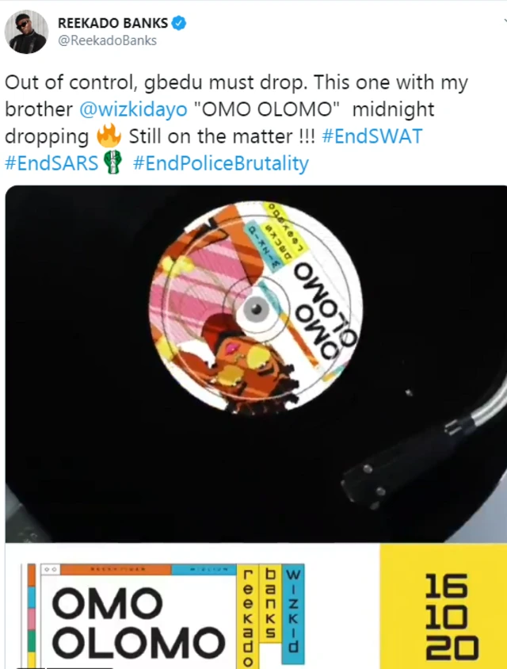Click the yellow 16 10 20 date block
507x669 pixels.
(443, 606)
